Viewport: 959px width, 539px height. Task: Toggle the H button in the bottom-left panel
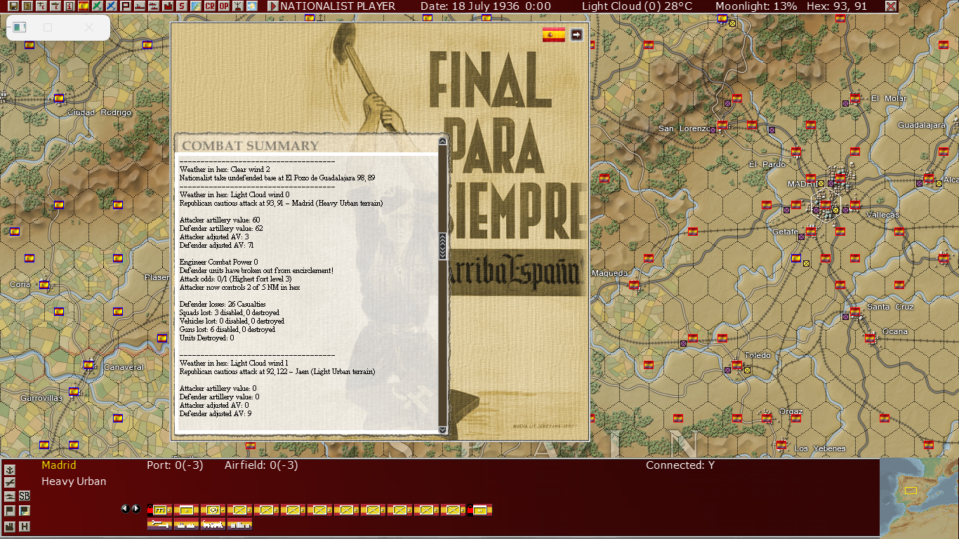click(x=25, y=526)
